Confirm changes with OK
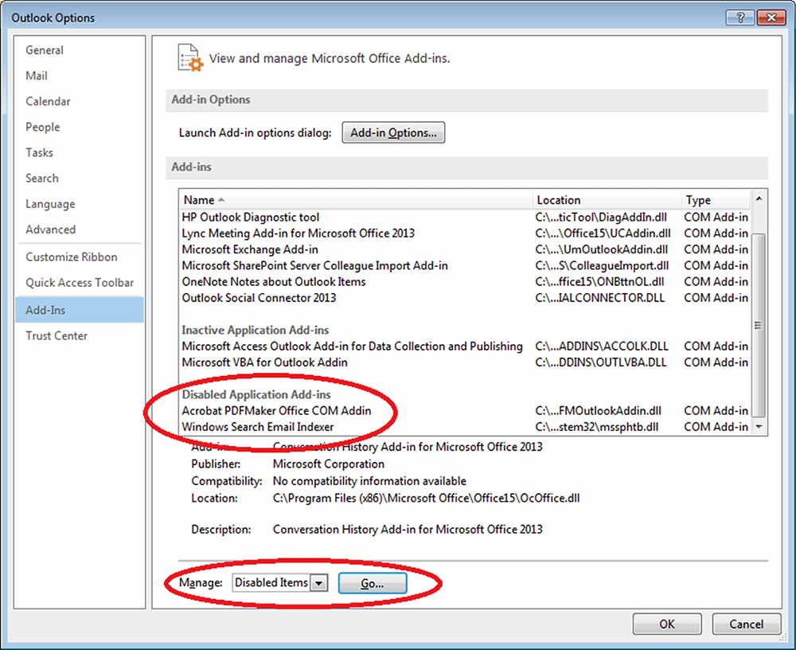Screen dimensions: 796x650 tap(667, 624)
